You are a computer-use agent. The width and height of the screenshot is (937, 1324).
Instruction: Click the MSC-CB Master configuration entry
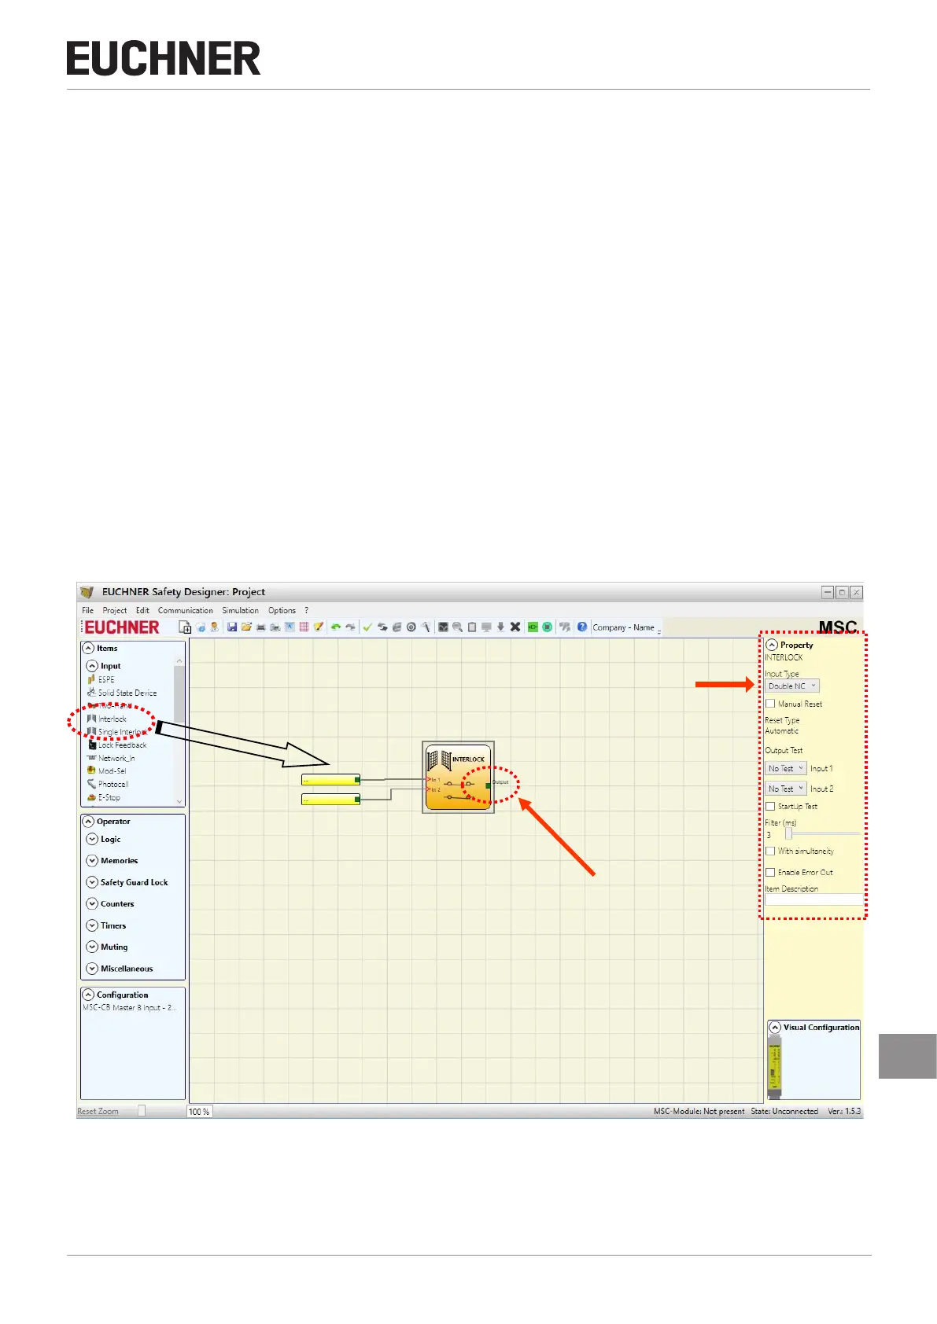tap(129, 1007)
